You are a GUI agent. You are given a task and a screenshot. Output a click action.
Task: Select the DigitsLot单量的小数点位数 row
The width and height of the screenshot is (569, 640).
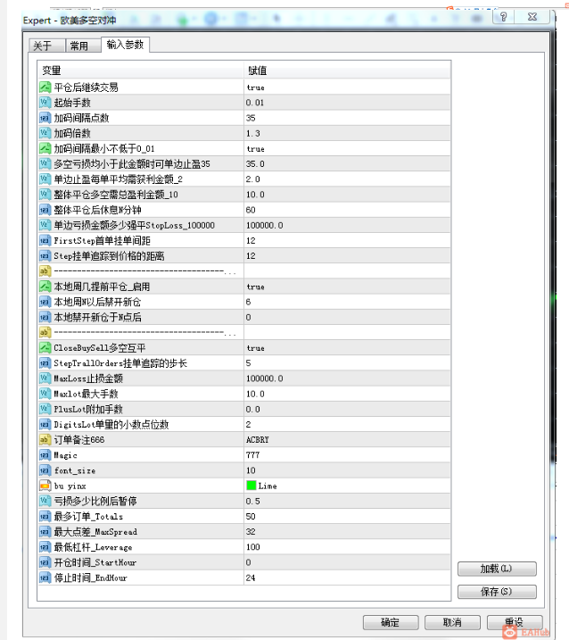click(244, 425)
